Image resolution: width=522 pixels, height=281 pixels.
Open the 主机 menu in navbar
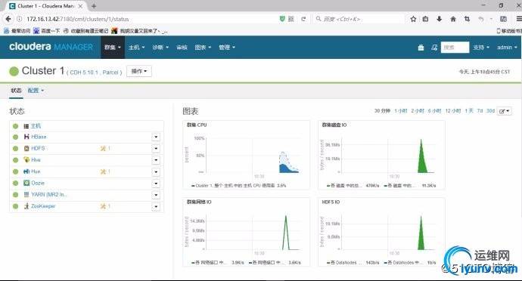pyautogui.click(x=136, y=48)
